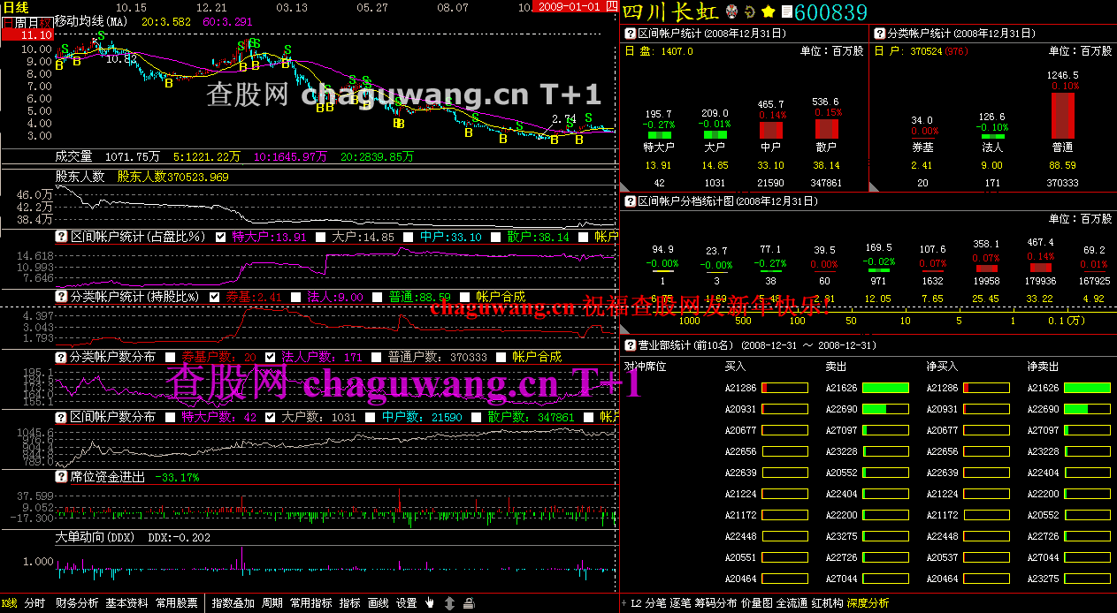This screenshot has height=613, width=1117.
Task: Switch to the 筹码分布 tab
Action: [715, 603]
